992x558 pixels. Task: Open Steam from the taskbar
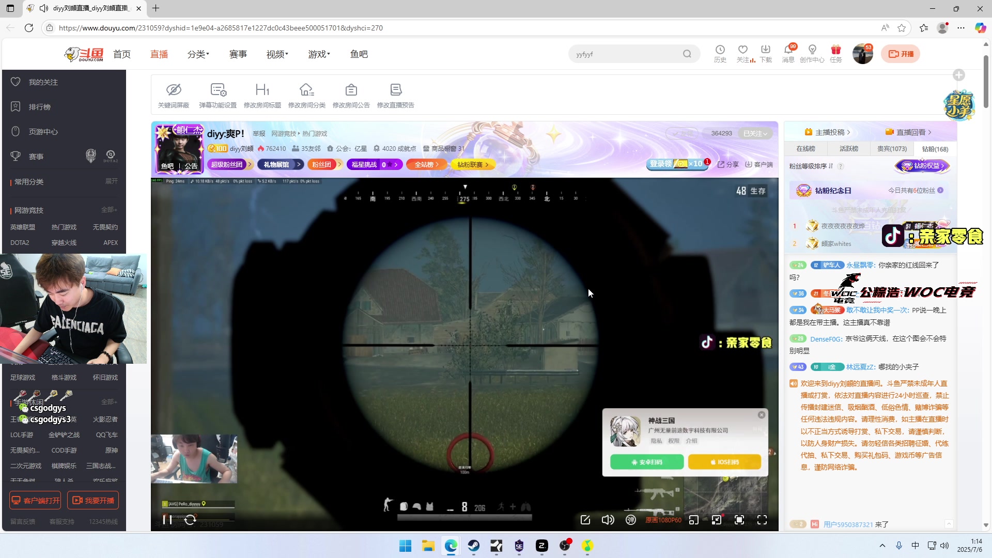pos(474,546)
